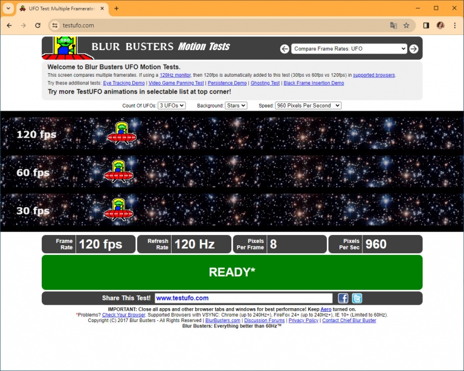Change the Background Stars dropdown
The width and height of the screenshot is (464, 371).
(x=236, y=106)
